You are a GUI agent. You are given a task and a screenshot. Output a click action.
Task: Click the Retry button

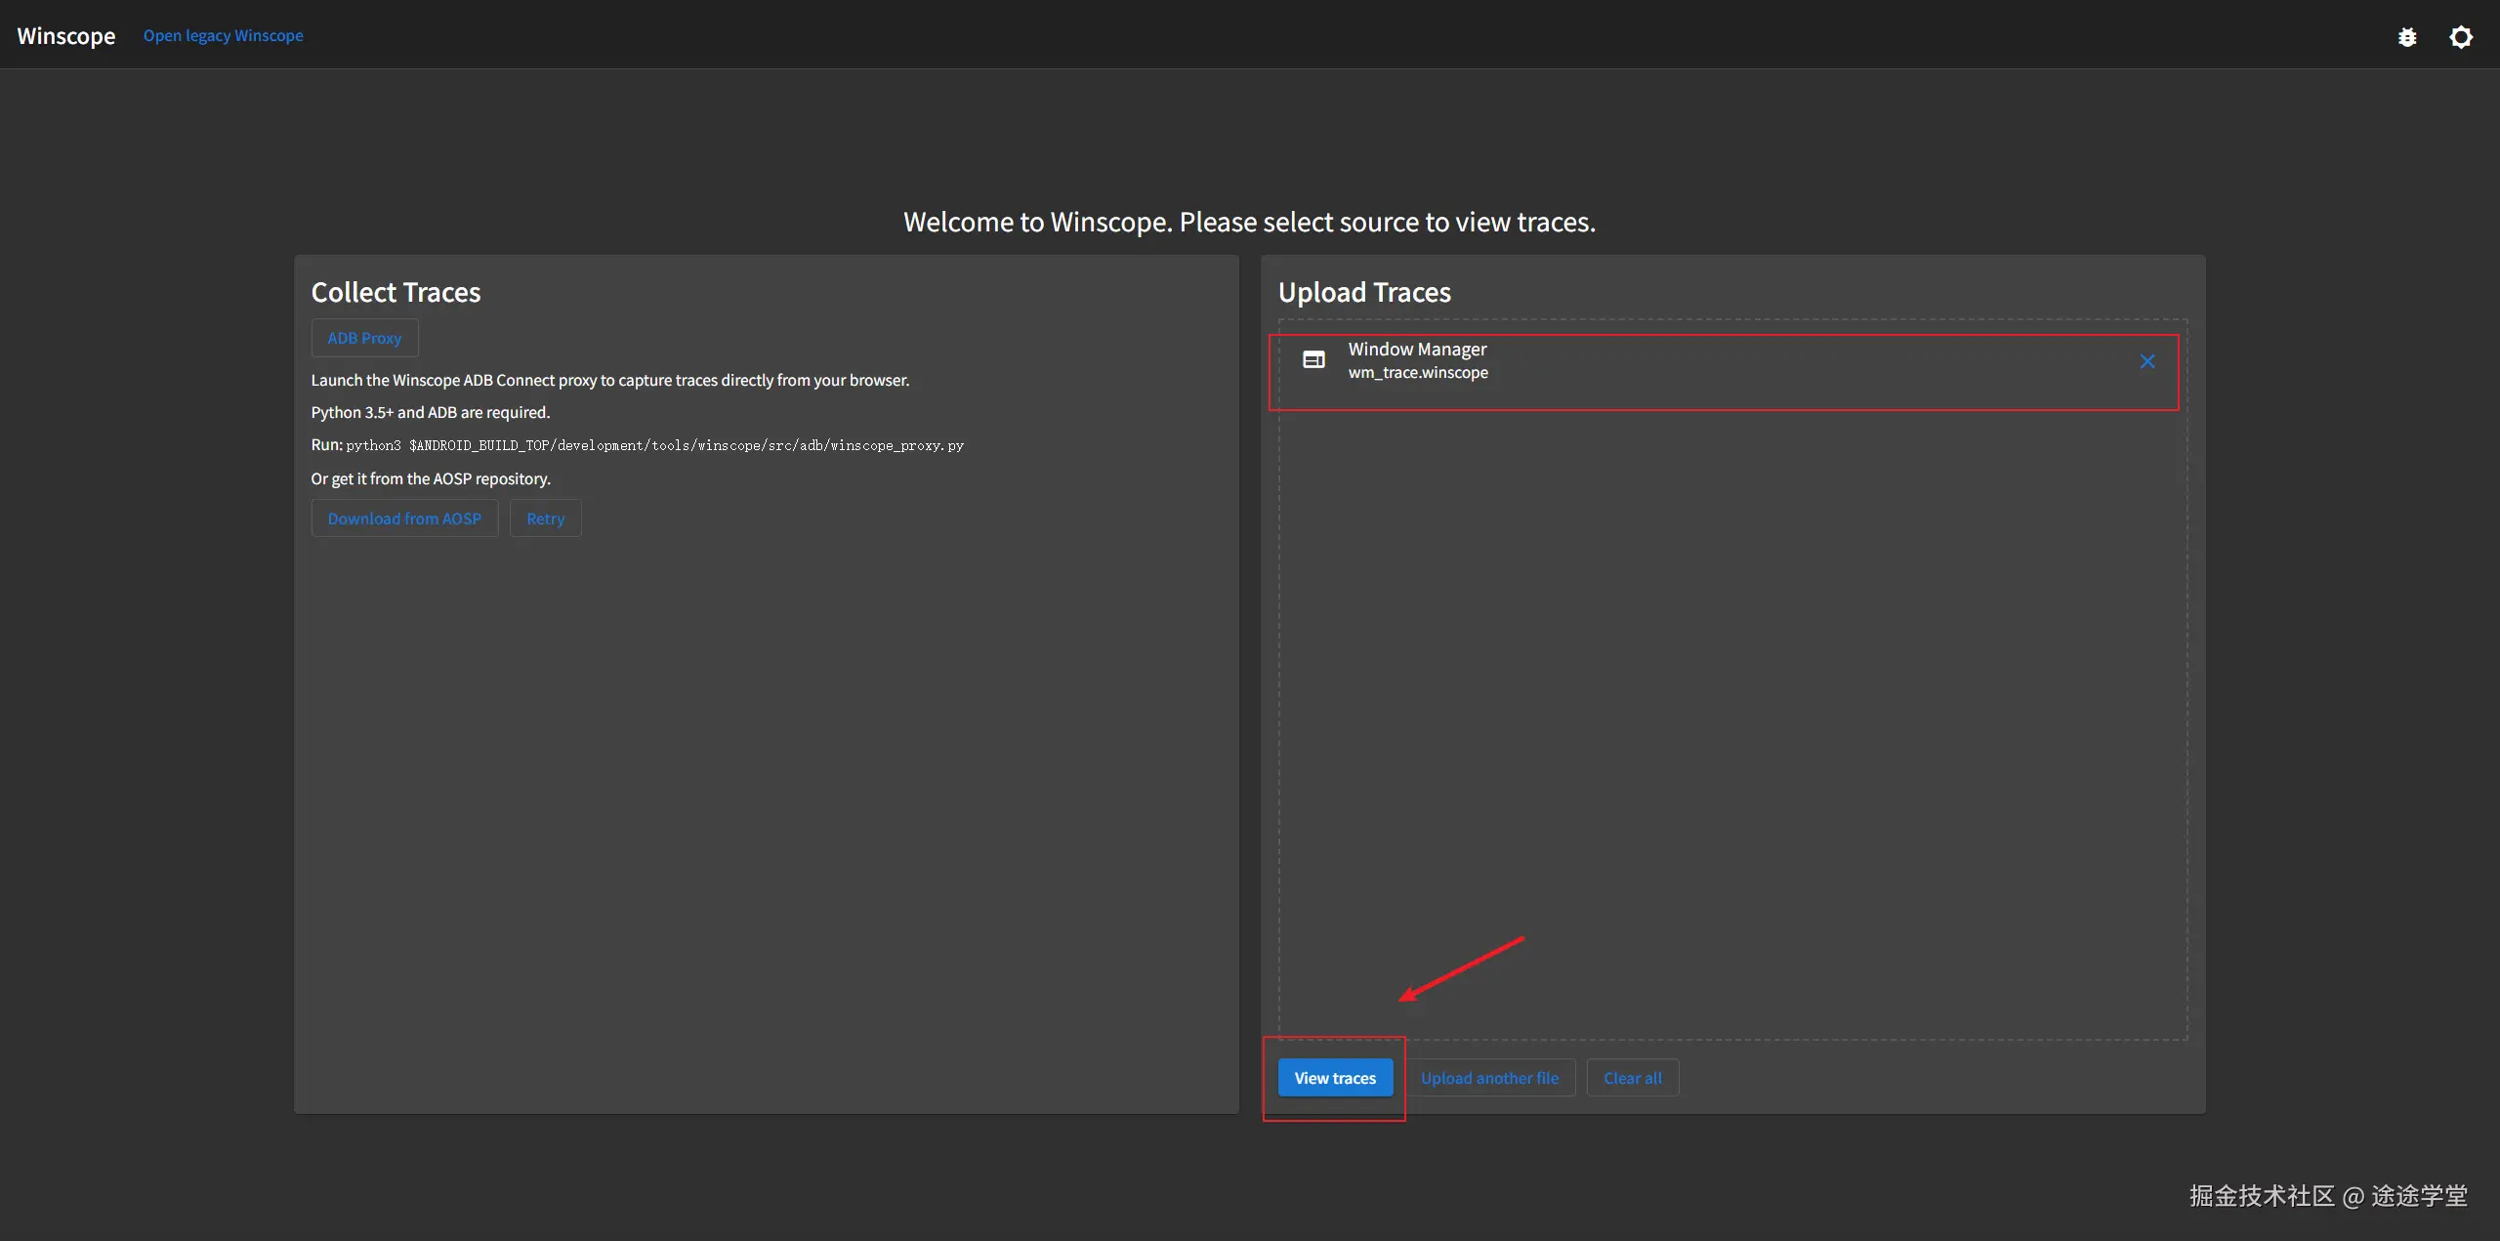point(545,518)
